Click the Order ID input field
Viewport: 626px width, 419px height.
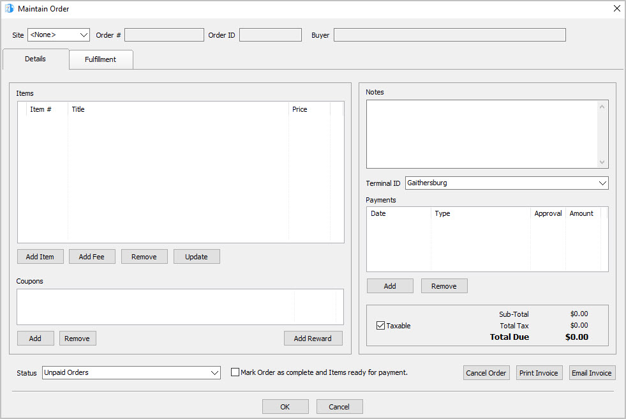[271, 34]
